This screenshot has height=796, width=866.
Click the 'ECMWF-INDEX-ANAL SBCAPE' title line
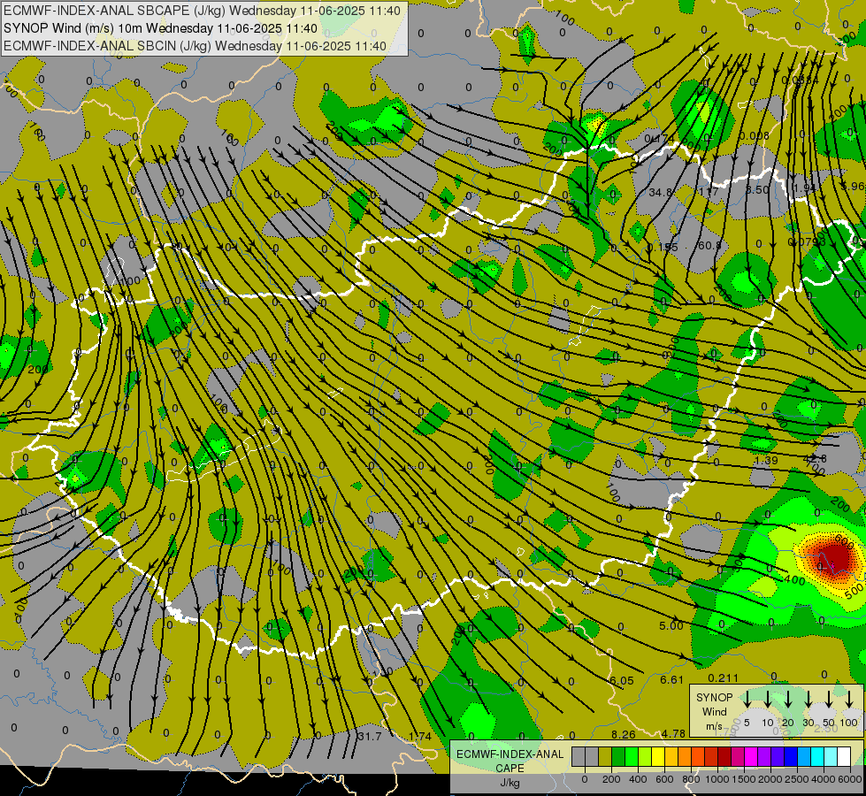[202, 11]
